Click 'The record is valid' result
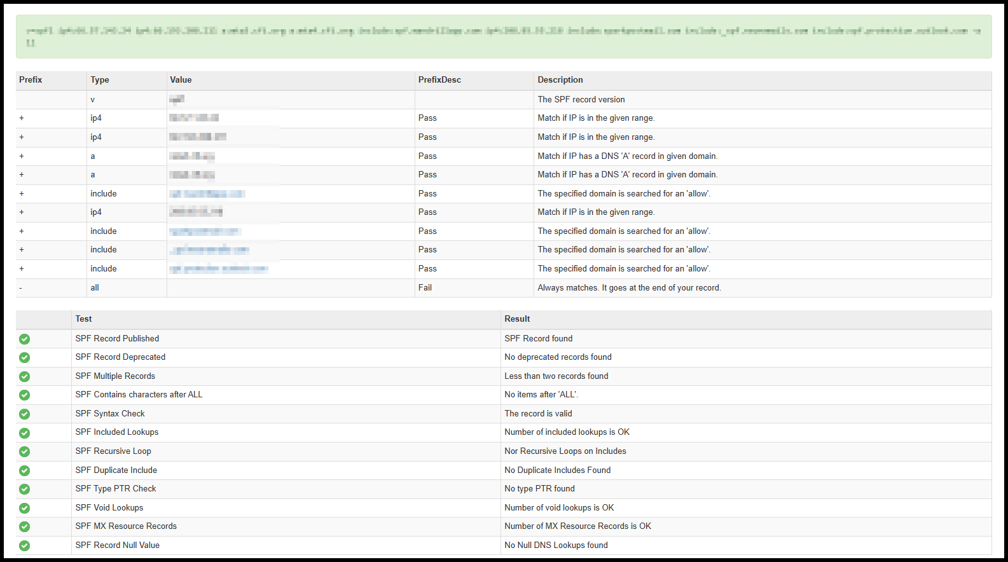Viewport: 1008px width, 562px height. [538, 413]
